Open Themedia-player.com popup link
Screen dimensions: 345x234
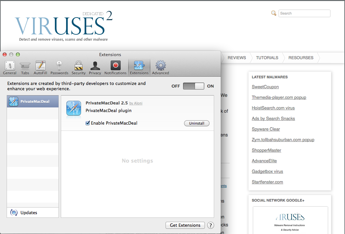pyautogui.click(x=279, y=97)
